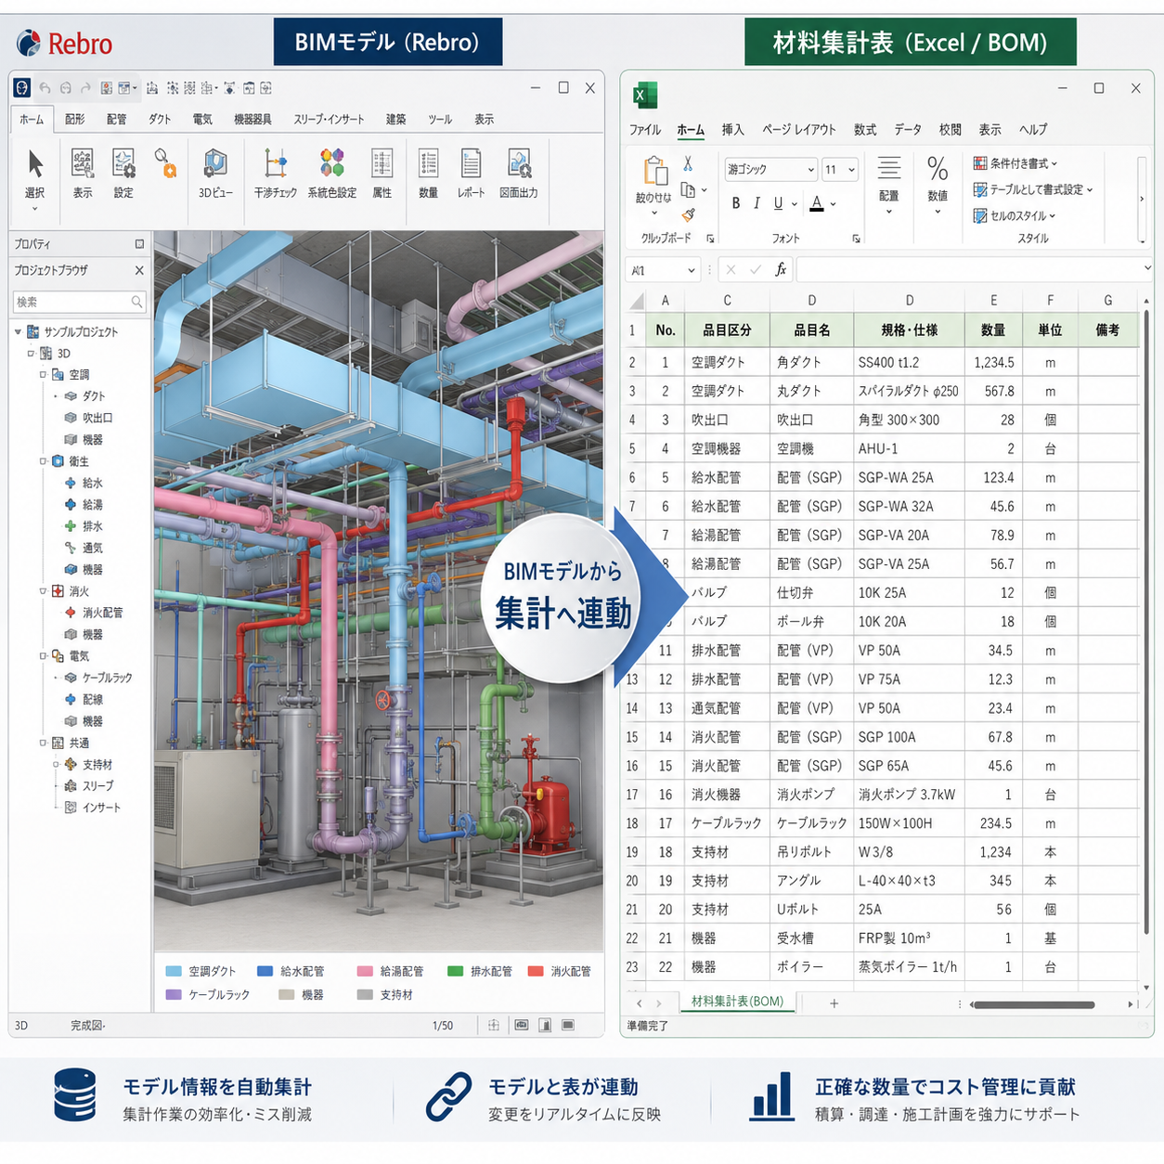
Task: Open テーブルとして書式設定 menu
Action: pyautogui.click(x=1032, y=189)
